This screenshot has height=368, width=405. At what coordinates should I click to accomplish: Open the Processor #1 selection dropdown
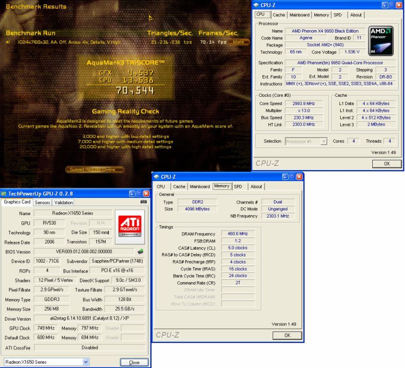323,141
